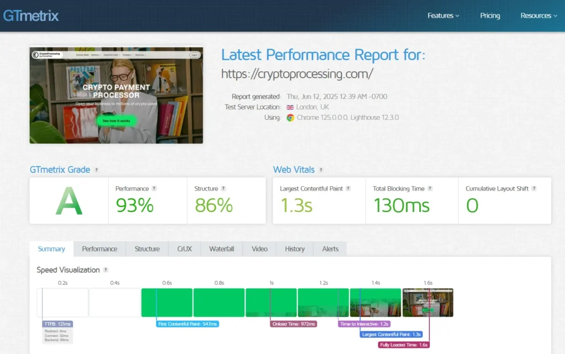Click help icon beside GTmetrix Grade
This screenshot has width=565, height=354.
coord(97,170)
